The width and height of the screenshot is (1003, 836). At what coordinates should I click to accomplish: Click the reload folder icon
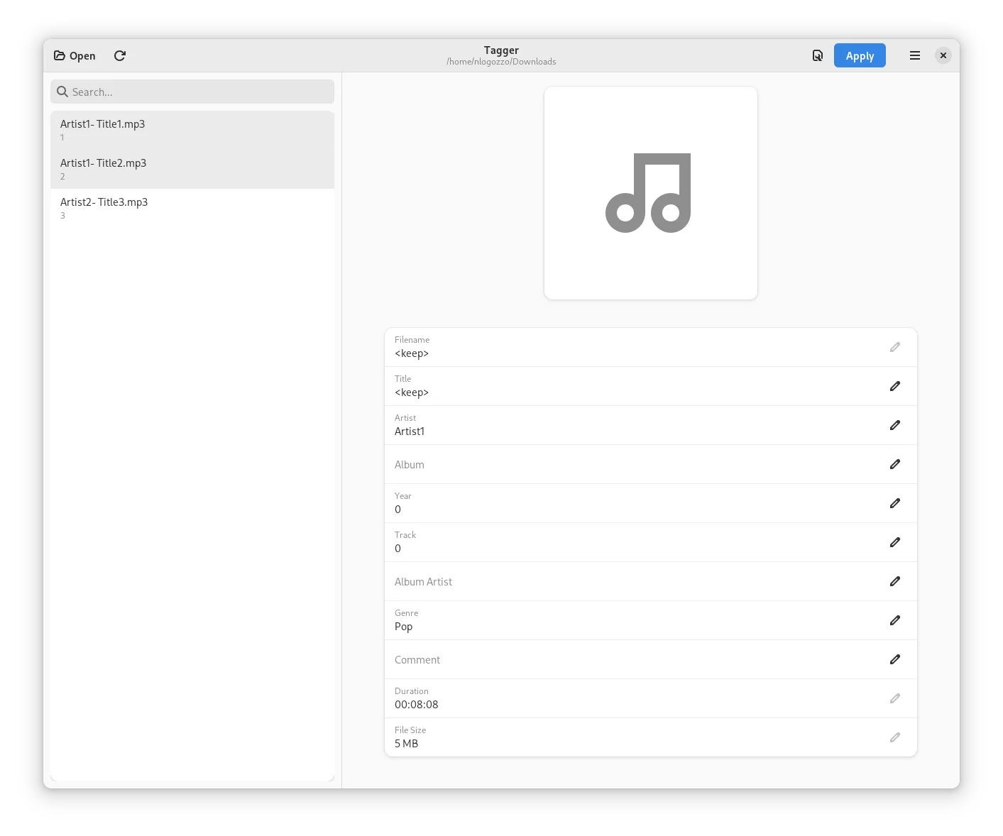[120, 56]
